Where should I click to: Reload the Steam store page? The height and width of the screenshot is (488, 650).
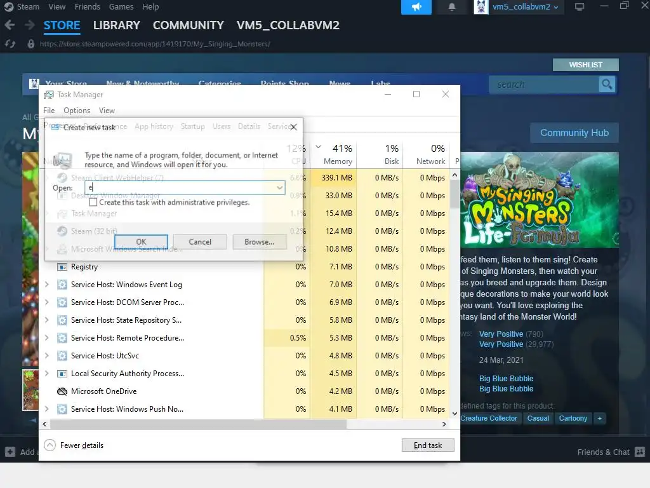10,44
